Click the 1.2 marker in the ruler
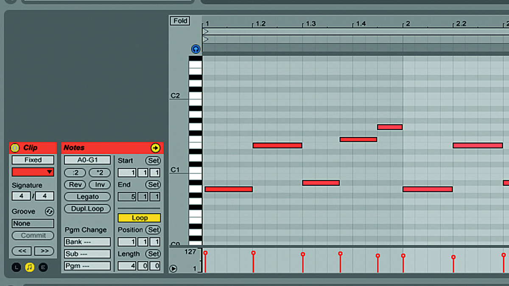This screenshot has width=509, height=286. (x=260, y=24)
